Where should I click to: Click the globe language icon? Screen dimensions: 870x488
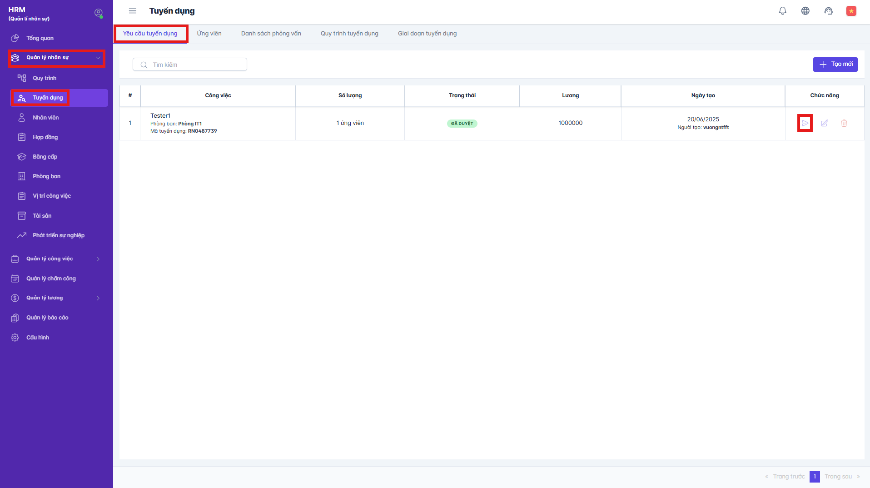[x=805, y=11]
